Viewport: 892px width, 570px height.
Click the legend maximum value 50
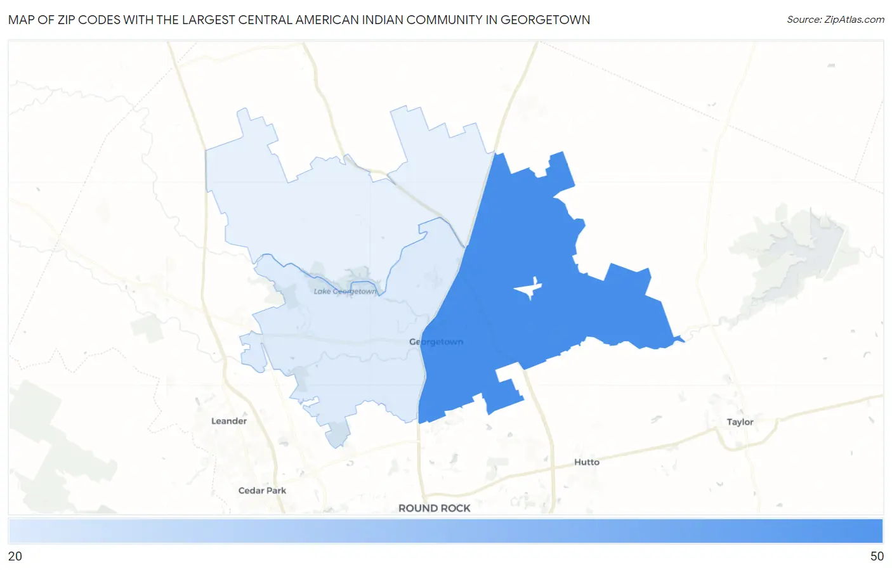click(x=877, y=556)
